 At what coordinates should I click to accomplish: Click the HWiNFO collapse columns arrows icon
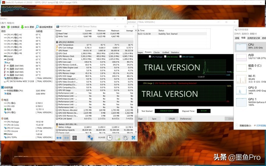coord(66,138)
